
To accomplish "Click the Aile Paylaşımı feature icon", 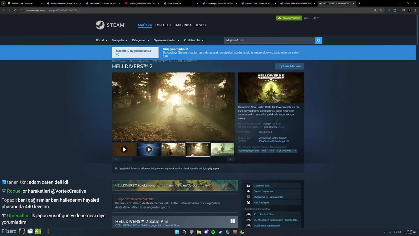I will (248, 203).
